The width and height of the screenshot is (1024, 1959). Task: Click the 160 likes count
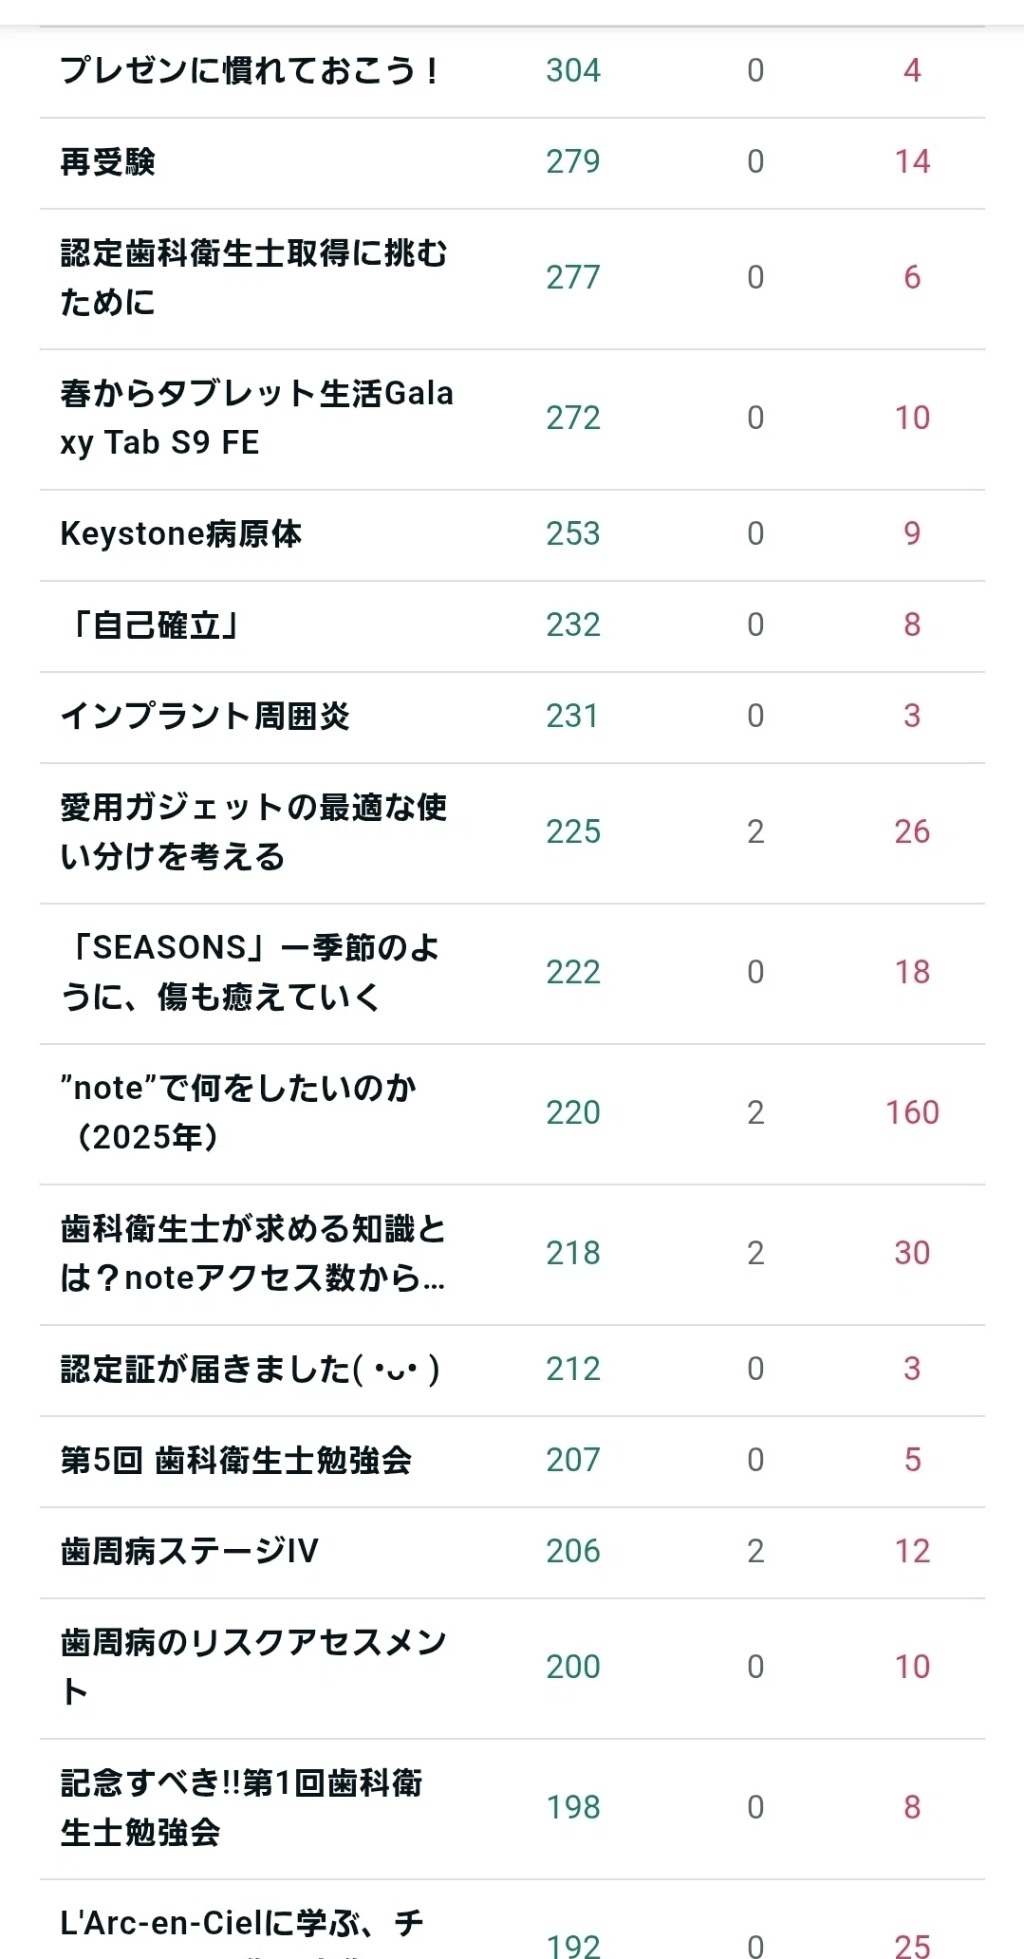point(912,1112)
